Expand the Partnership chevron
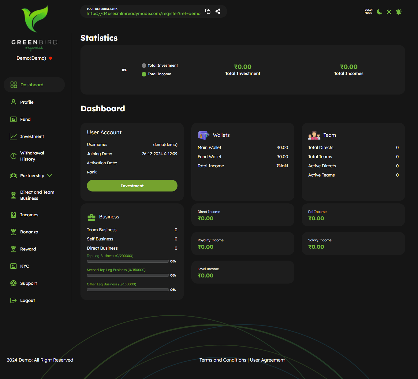This screenshot has height=379, width=418. pyautogui.click(x=50, y=176)
